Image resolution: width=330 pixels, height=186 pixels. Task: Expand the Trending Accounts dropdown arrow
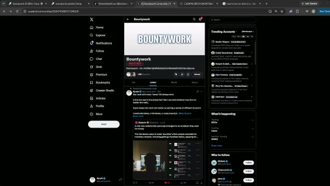(x=237, y=32)
